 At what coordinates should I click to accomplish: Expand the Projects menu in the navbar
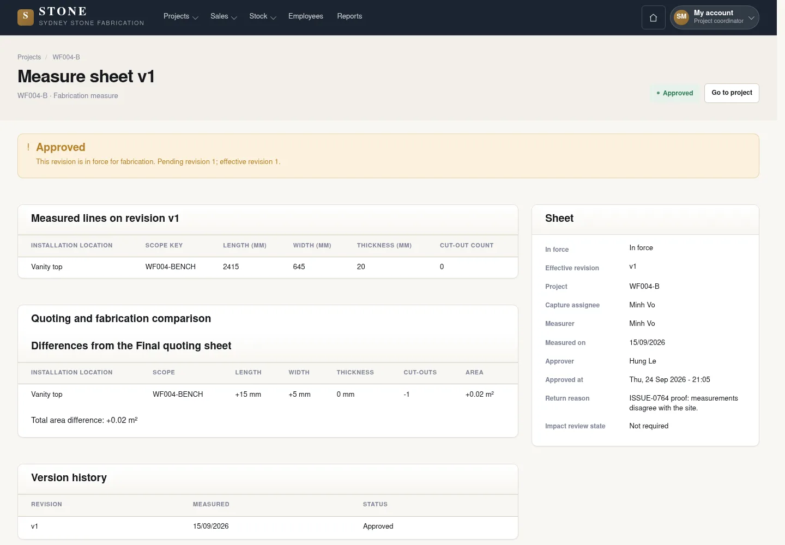180,16
